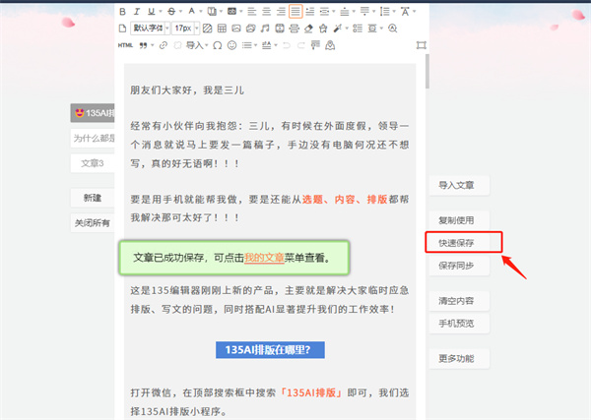Switch to the 135AI tab on left
This screenshot has width=591, height=420.
[93, 113]
